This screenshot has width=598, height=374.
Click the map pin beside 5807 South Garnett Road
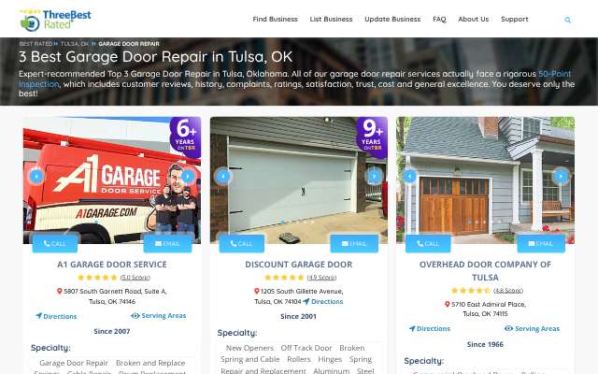[60, 291]
